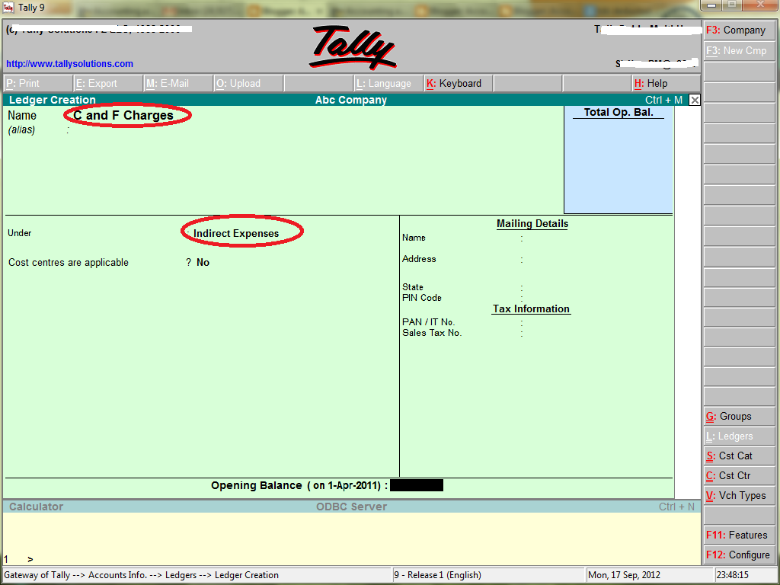Image resolution: width=780 pixels, height=585 pixels.
Task: Open F12 Configure options
Action: tap(739, 555)
